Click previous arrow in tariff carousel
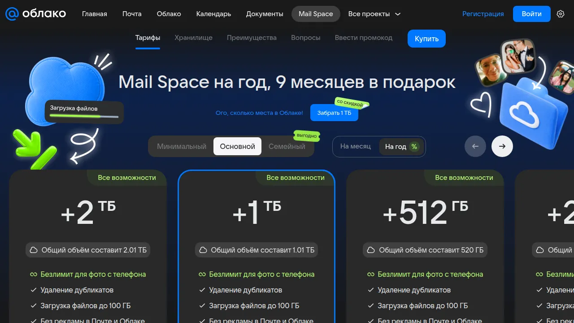Viewport: 574px width, 323px height. pos(475,146)
